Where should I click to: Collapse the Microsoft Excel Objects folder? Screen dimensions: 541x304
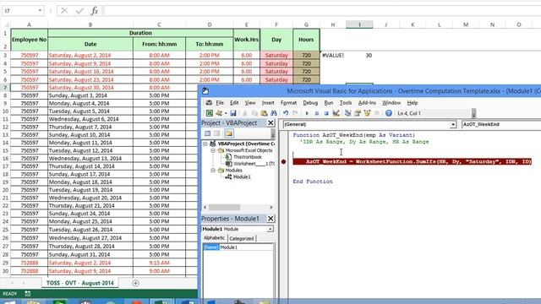[x=213, y=150]
